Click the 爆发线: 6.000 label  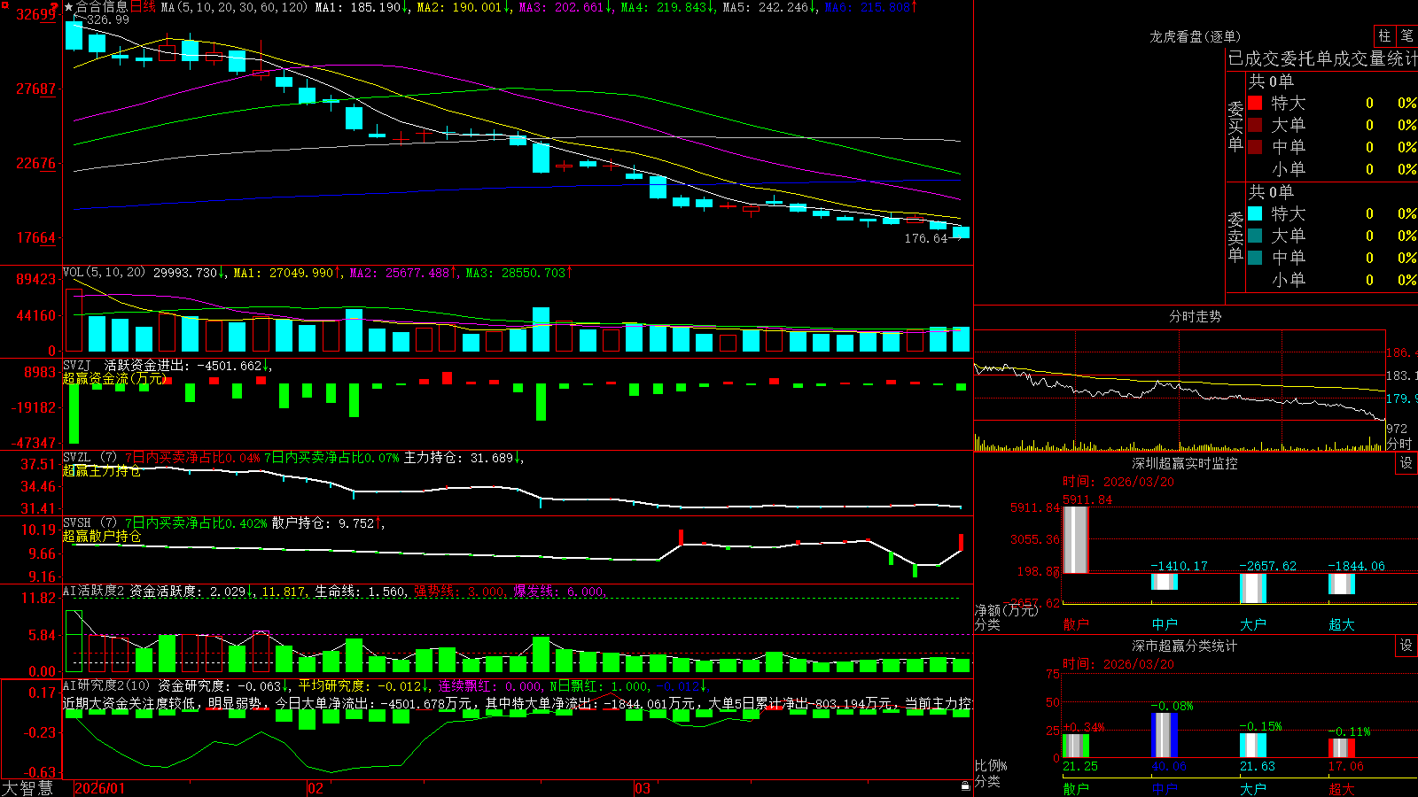(559, 592)
